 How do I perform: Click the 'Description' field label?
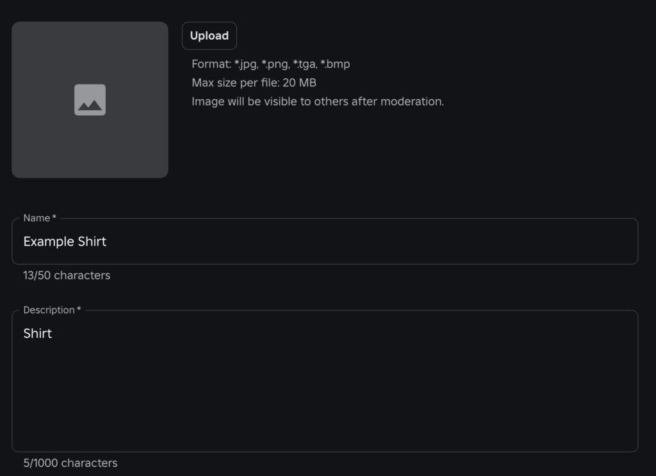[49, 310]
